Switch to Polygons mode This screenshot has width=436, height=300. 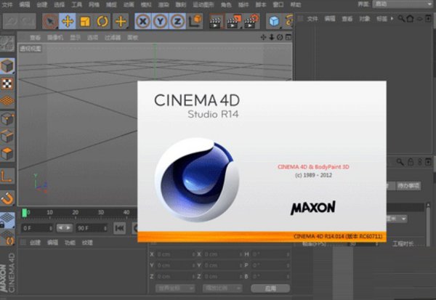click(7, 153)
